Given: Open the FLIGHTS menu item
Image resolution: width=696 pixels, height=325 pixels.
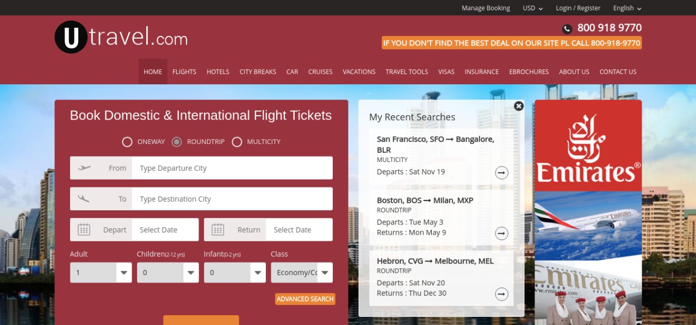Looking at the screenshot, I should point(184,72).
